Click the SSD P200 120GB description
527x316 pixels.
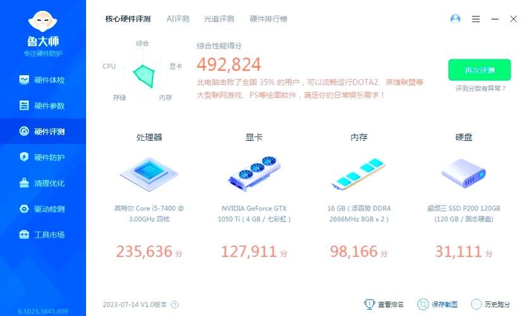[x=464, y=214]
